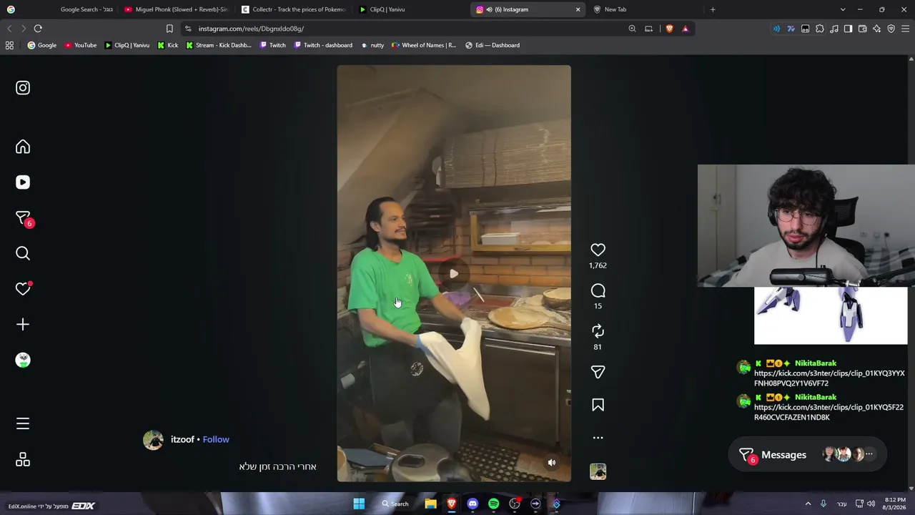Toggle the browser sidebar panel
Image resolution: width=915 pixels, height=515 pixels.
click(849, 29)
